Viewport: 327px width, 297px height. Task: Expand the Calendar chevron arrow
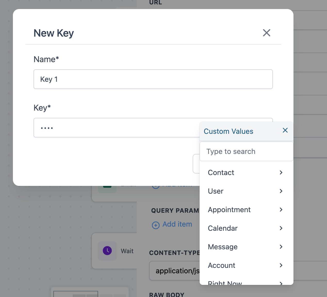pyautogui.click(x=281, y=228)
